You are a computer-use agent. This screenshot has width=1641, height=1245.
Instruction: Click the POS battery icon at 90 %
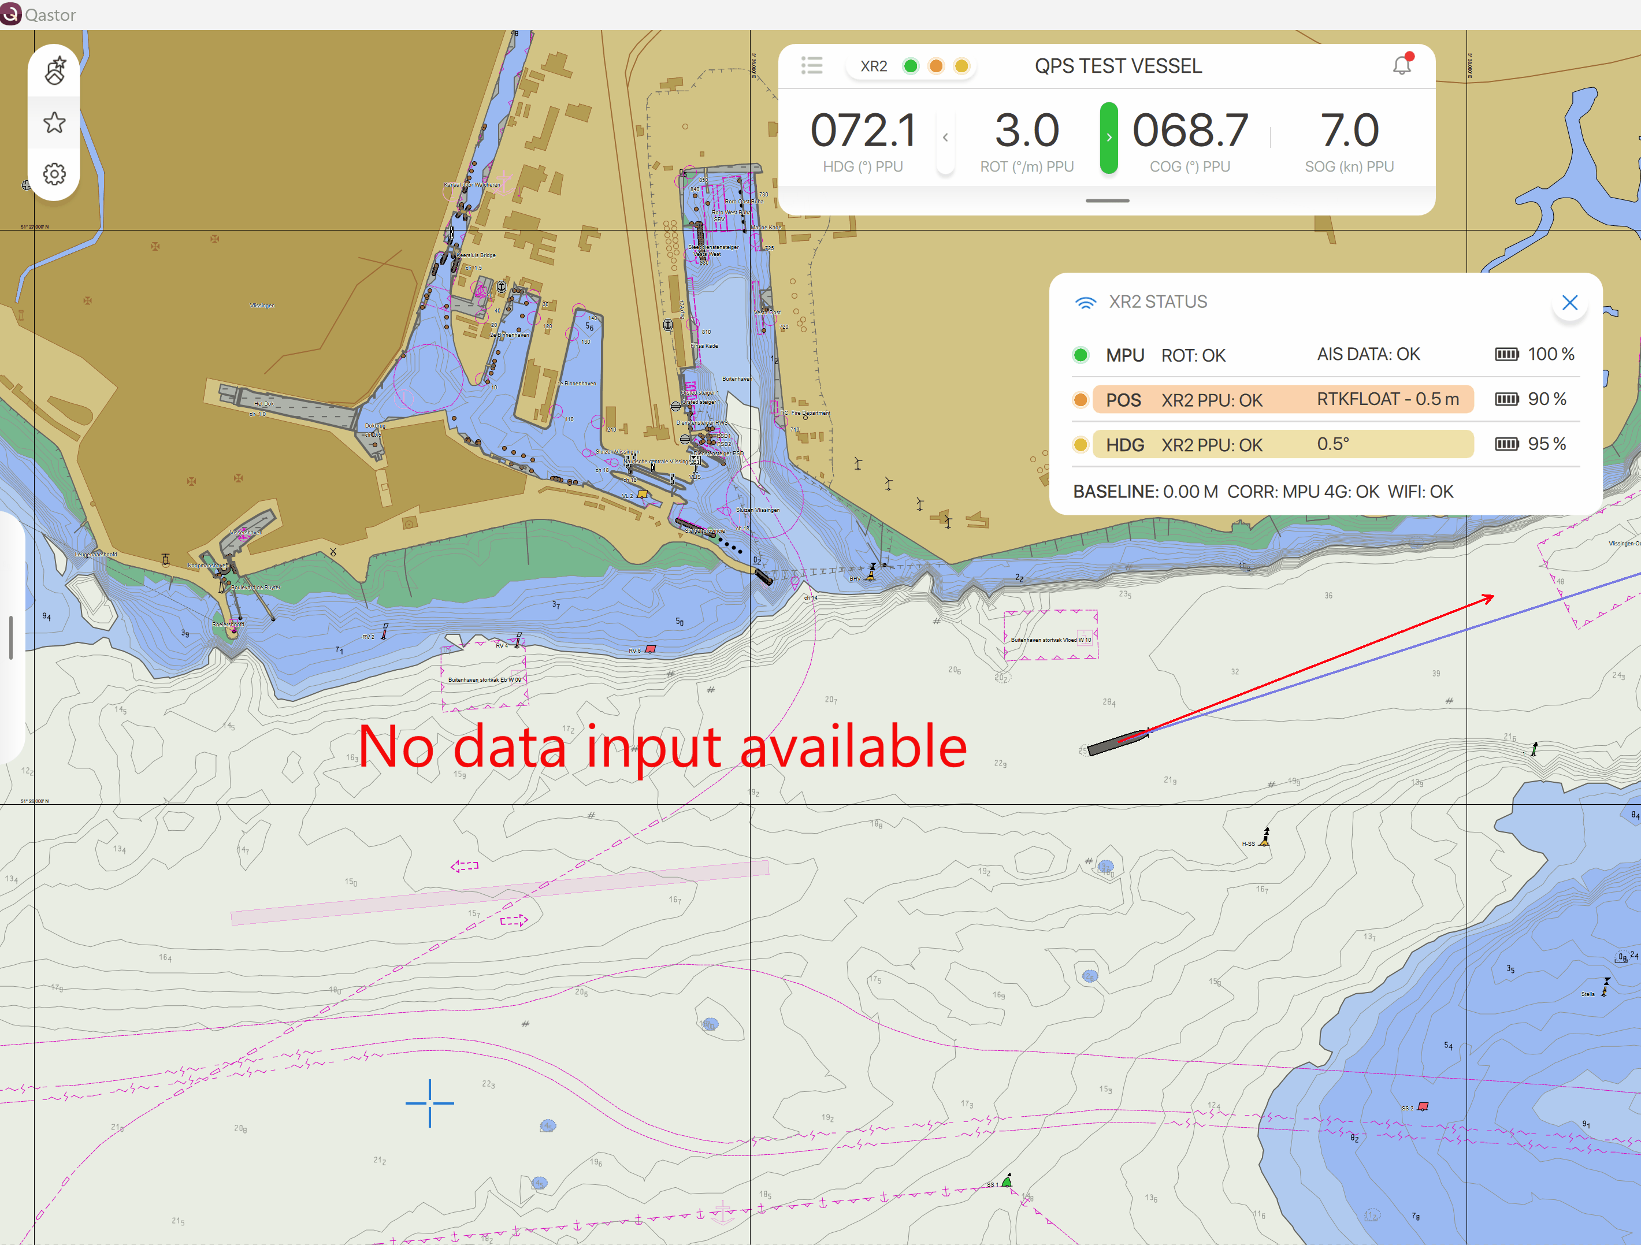1506,399
